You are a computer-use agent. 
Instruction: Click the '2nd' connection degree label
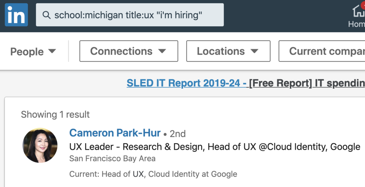click(178, 134)
